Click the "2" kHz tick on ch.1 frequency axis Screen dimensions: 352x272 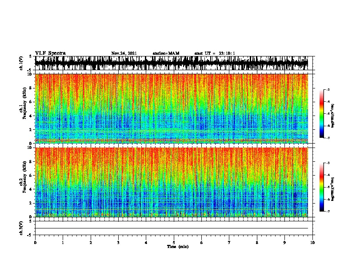point(31,130)
